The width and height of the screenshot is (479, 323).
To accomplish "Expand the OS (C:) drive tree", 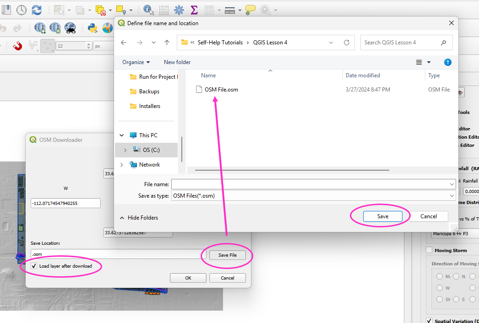I will point(125,150).
